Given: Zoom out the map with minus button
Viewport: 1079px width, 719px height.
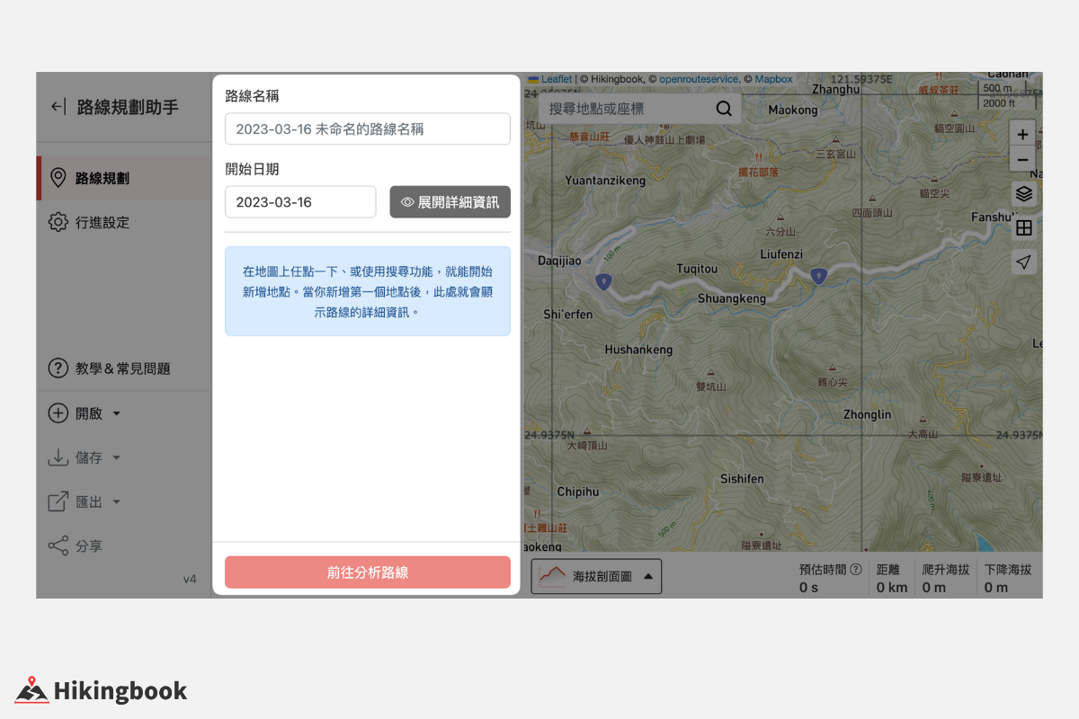Looking at the screenshot, I should [x=1022, y=159].
